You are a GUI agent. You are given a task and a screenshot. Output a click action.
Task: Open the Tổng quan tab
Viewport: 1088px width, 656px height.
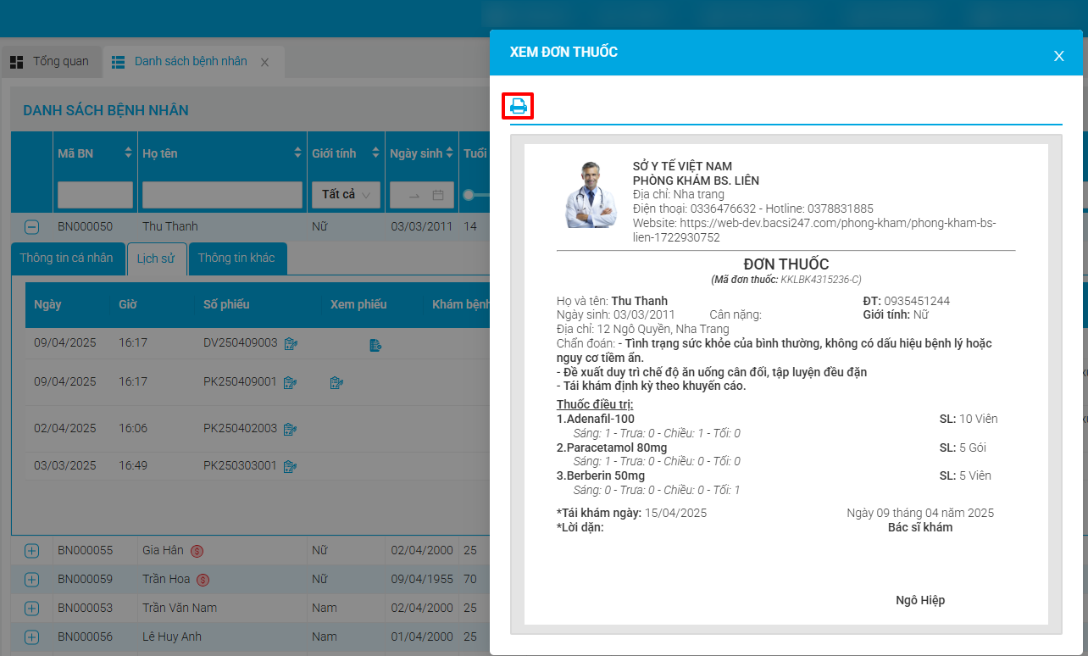(x=51, y=62)
